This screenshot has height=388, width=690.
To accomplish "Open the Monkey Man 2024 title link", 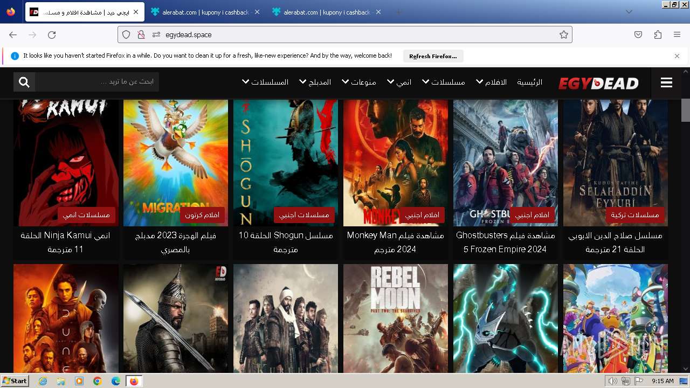I will point(396,242).
